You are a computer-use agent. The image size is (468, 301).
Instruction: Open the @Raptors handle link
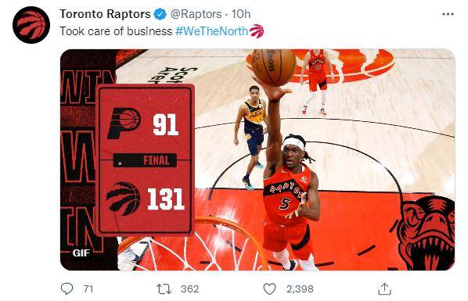[x=196, y=14]
